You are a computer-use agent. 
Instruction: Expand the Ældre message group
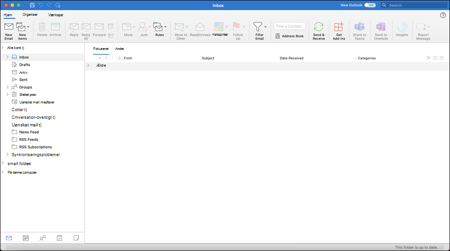[x=88, y=65]
